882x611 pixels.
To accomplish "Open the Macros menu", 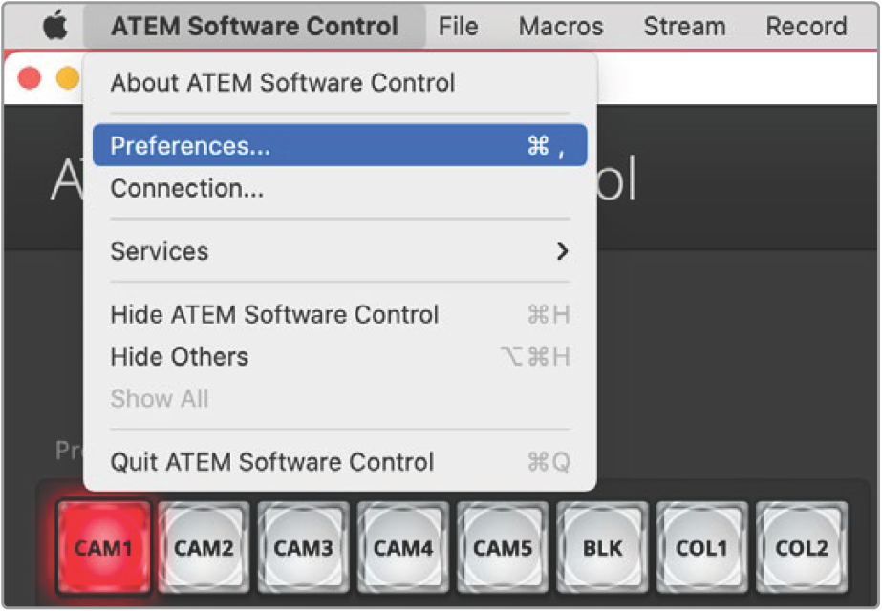I will click(x=561, y=26).
